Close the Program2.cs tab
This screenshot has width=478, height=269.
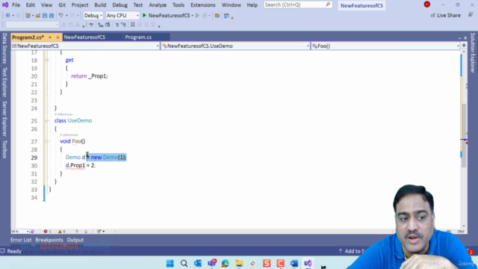[x=58, y=37]
